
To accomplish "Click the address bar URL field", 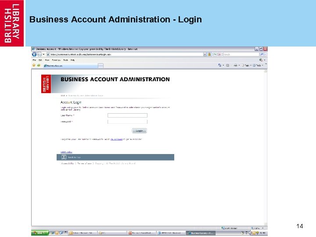I will click(125, 54).
